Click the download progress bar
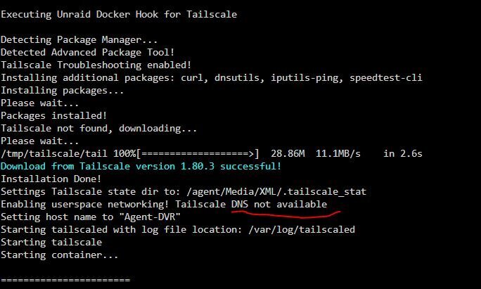The height and width of the screenshot is (289, 481). click(x=198, y=153)
